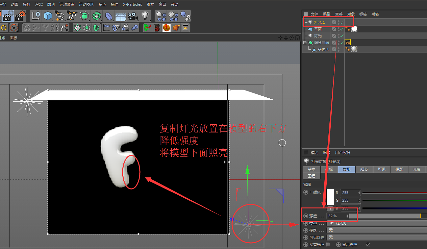Viewport: 427px width, 249px height.
Task: Click the G value stepper arrows
Action: coord(359,200)
